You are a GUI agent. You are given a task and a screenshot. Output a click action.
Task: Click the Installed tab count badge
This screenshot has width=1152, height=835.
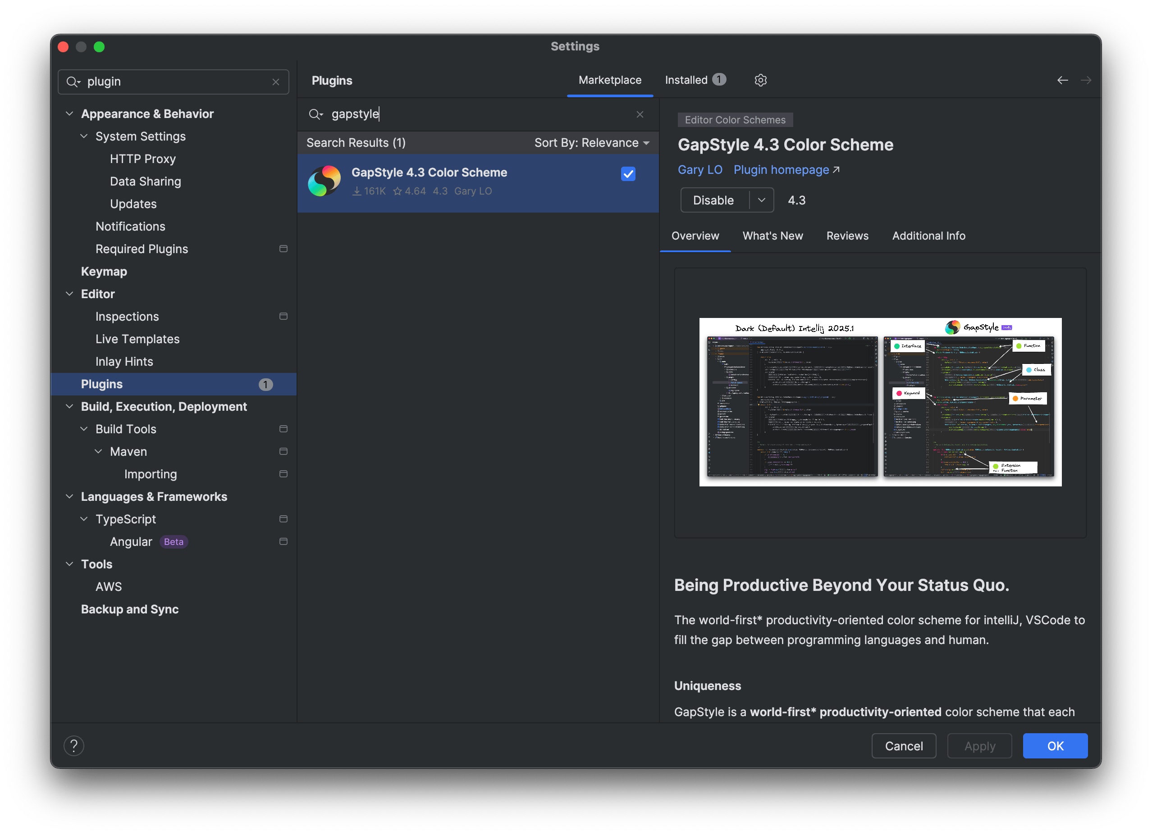[719, 80]
